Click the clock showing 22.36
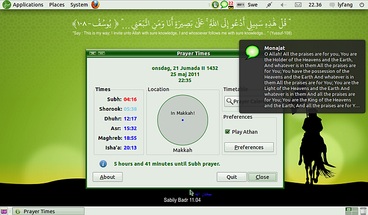368x215 pixels. tap(315, 5)
